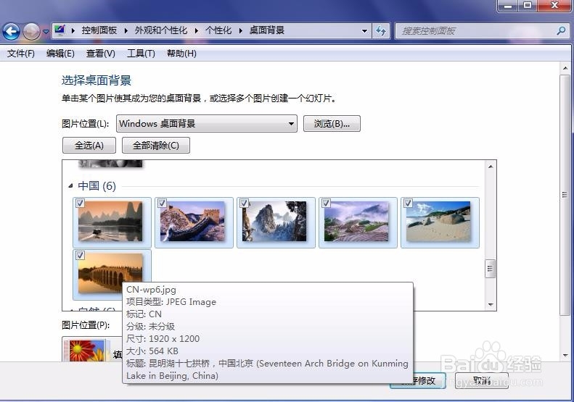Viewport: 574px width, 402px height.
Task: Open the recent pages dropdown arrow
Action: click(46, 32)
